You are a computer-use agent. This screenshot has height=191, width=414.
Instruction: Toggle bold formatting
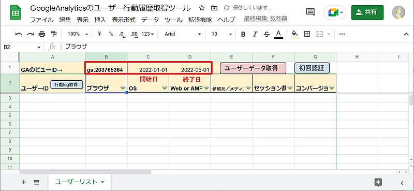coord(243,34)
